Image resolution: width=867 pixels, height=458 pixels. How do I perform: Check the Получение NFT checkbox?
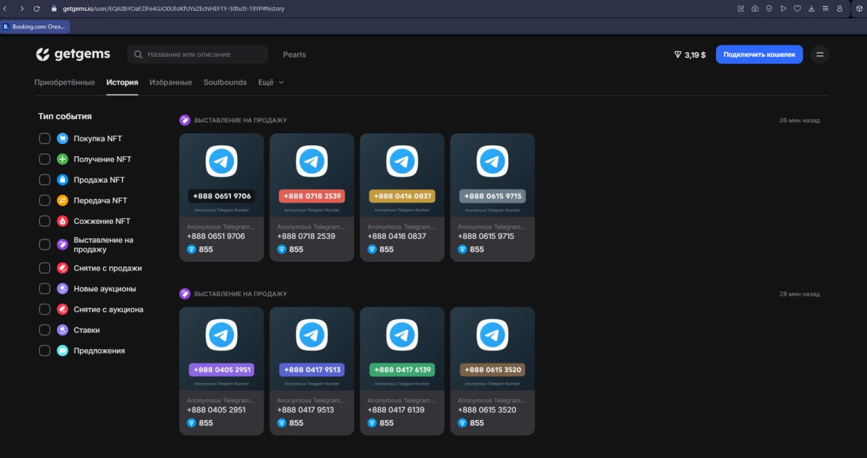(x=45, y=159)
